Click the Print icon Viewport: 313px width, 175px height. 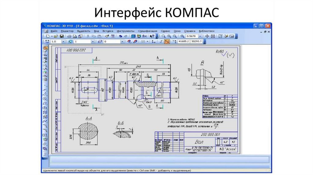(69, 36)
